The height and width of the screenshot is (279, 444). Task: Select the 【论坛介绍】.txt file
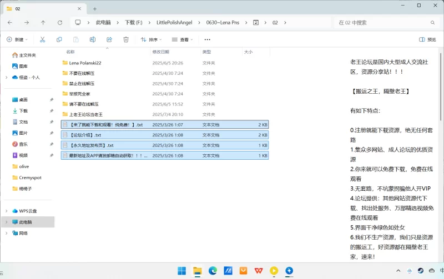[x=165, y=135]
